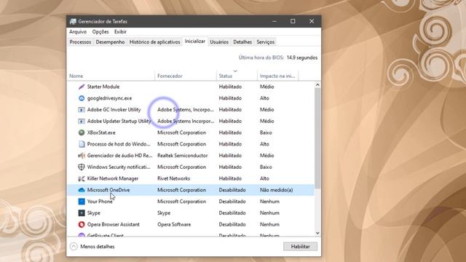Select the Adobe GC Invoker Utility entry

[114, 110]
